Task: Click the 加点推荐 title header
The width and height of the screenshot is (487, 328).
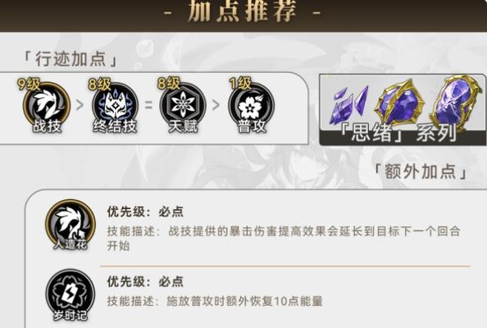Action: (242, 11)
